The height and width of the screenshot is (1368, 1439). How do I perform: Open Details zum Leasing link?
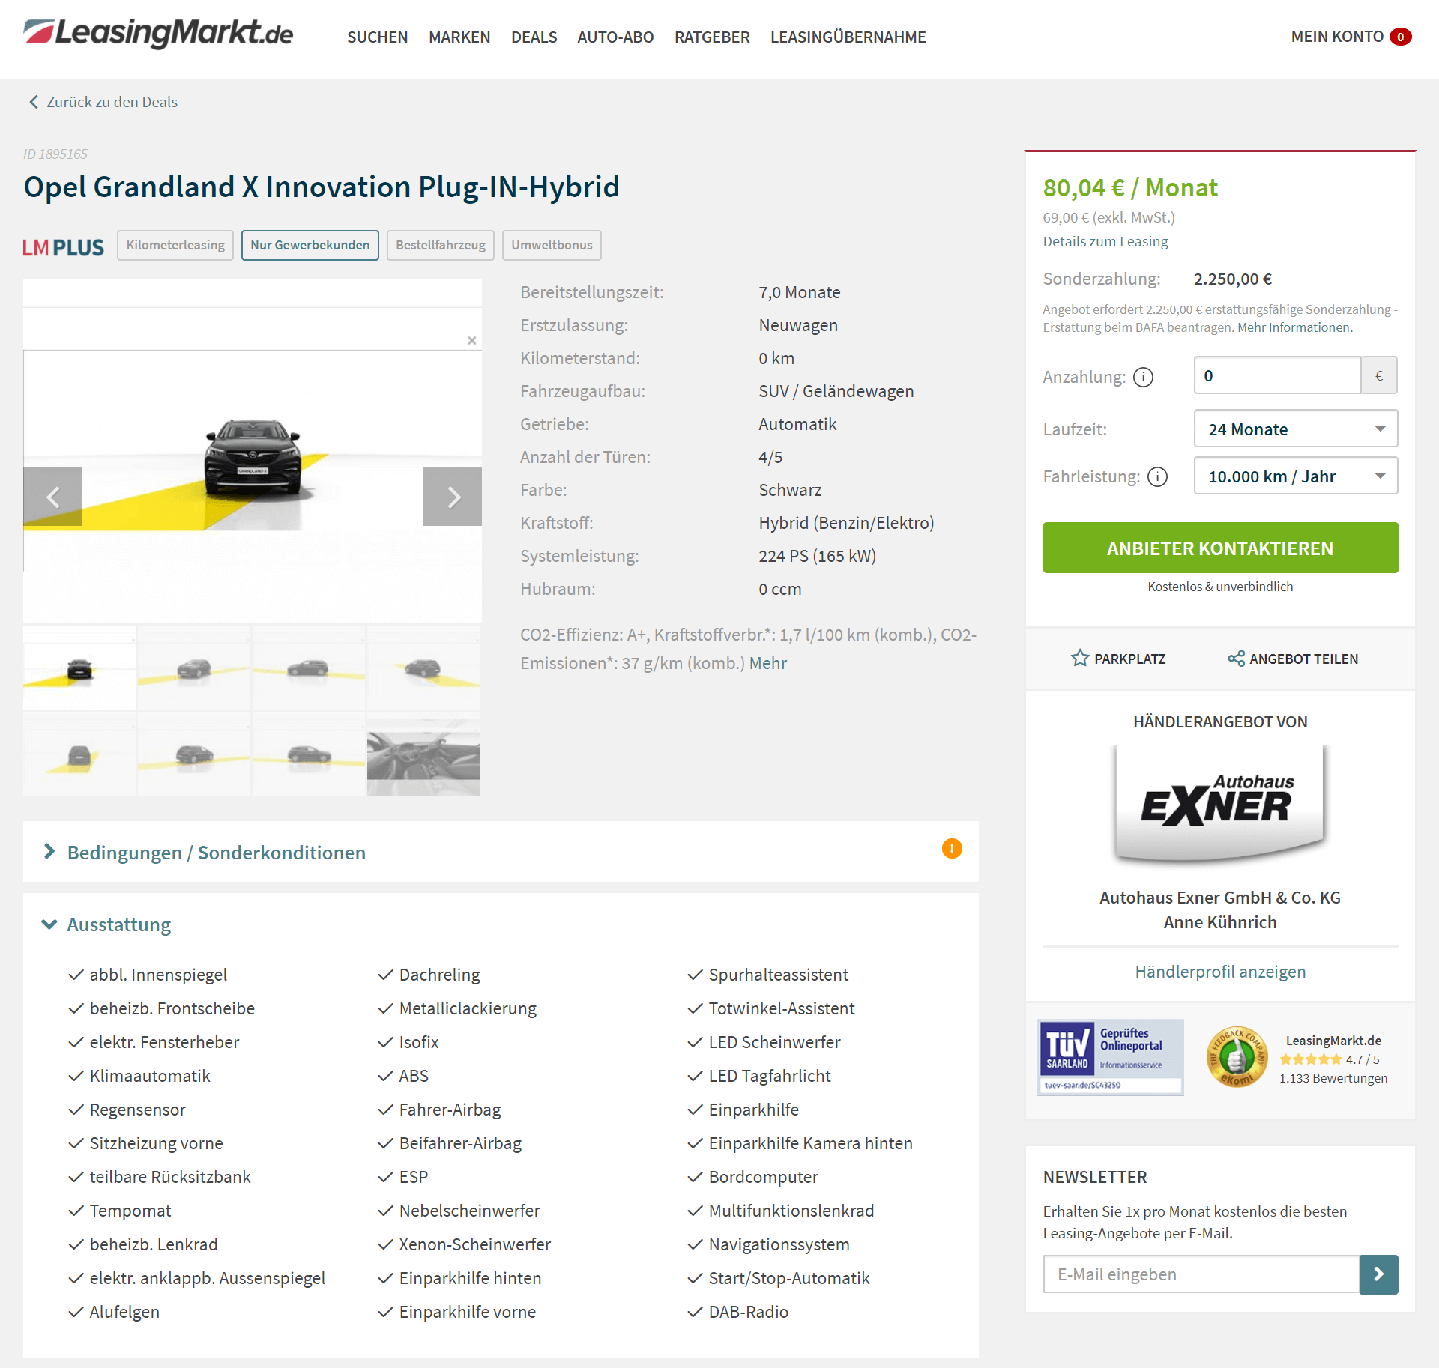(x=1105, y=241)
